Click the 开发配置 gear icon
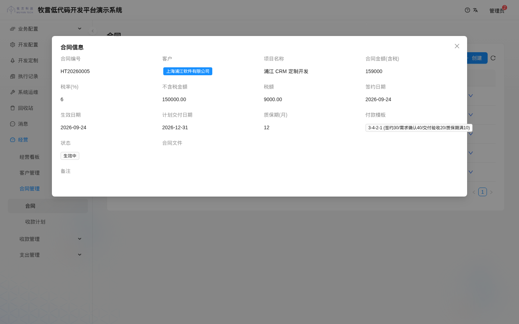 pyautogui.click(x=13, y=45)
